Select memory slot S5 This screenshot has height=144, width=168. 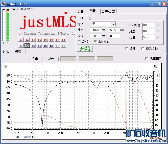click(45, 40)
